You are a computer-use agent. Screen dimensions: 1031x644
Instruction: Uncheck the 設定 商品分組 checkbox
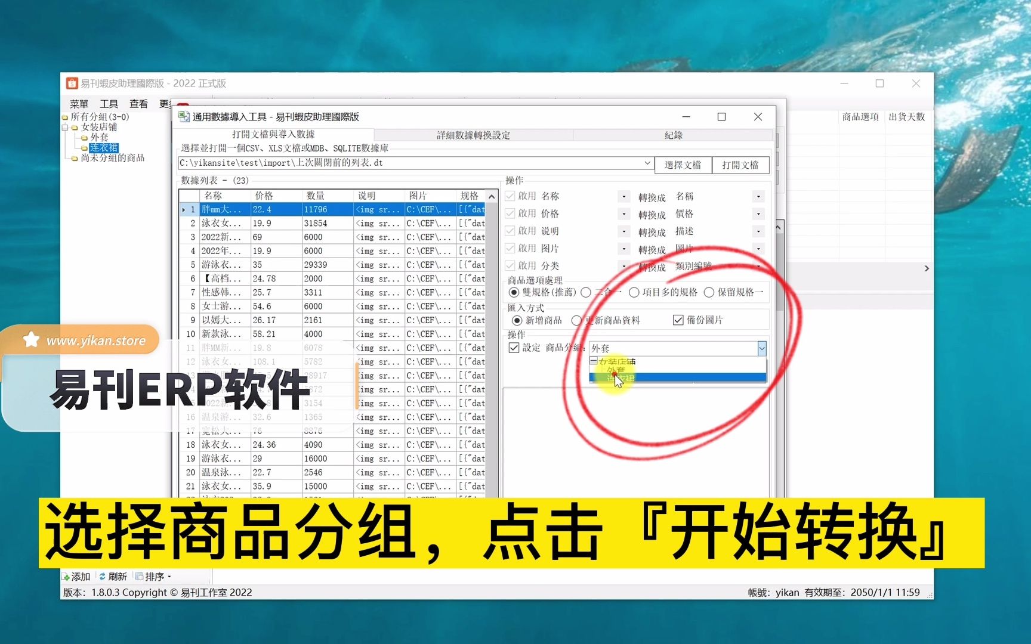(x=514, y=348)
